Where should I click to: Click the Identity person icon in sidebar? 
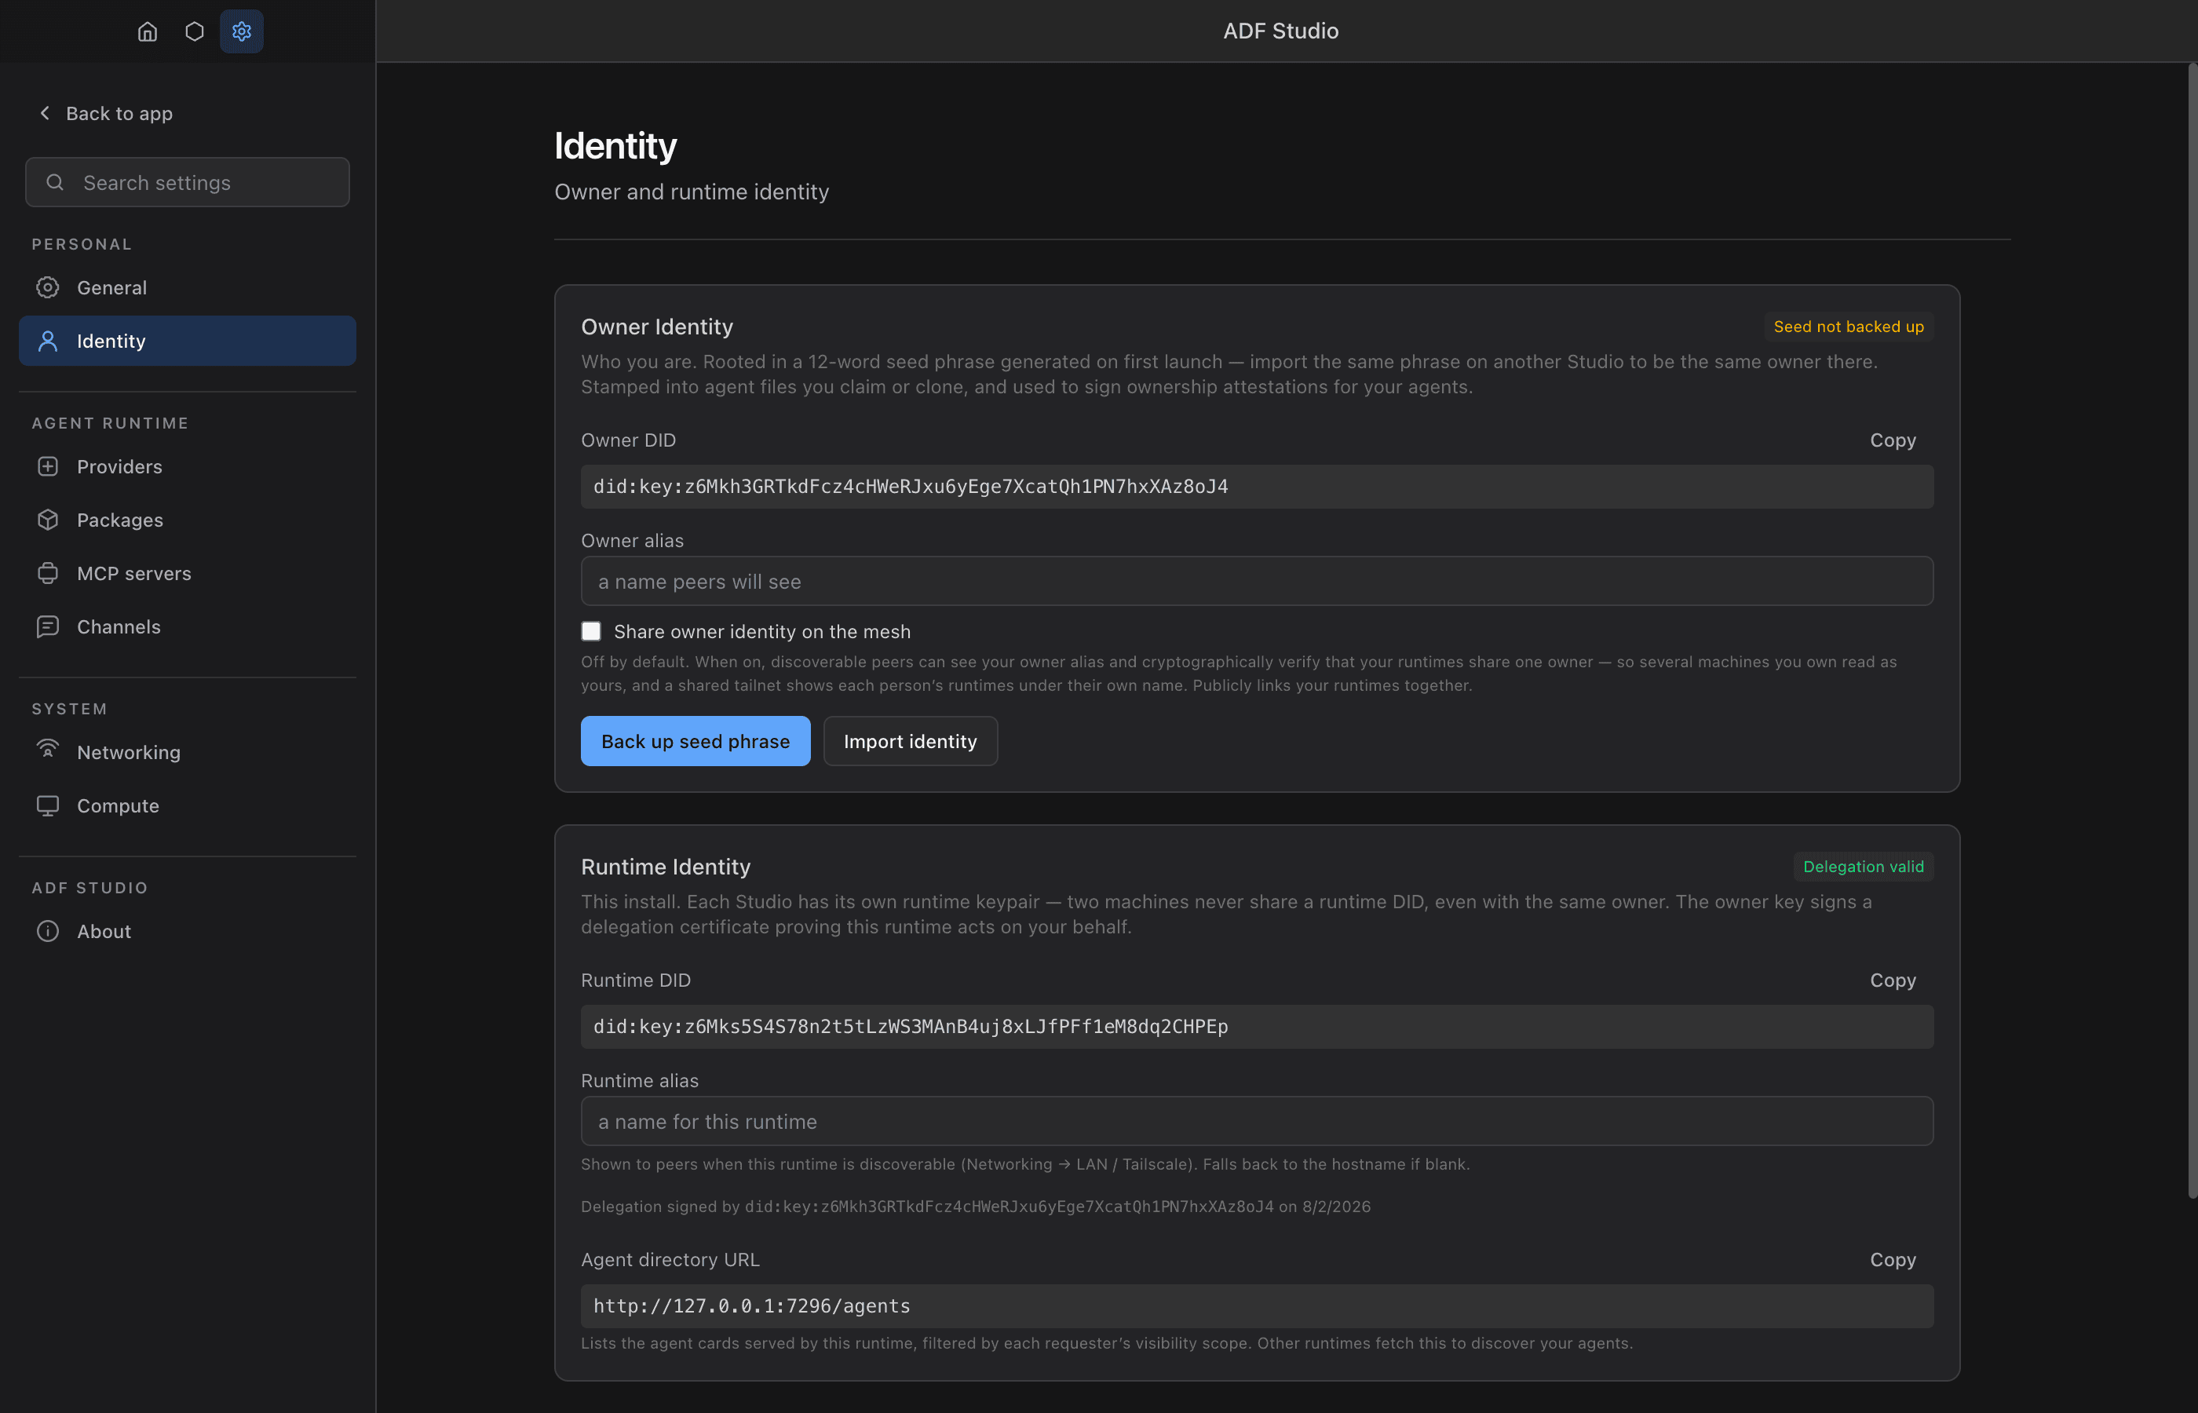[x=48, y=341]
